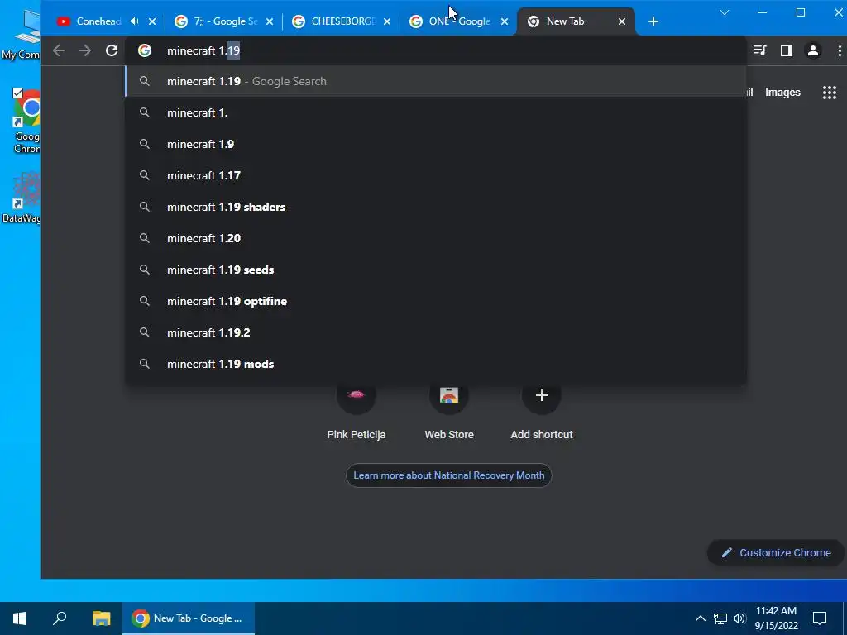Image resolution: width=847 pixels, height=635 pixels.
Task: Launch File Explorer from the taskbar
Action: coord(101,618)
